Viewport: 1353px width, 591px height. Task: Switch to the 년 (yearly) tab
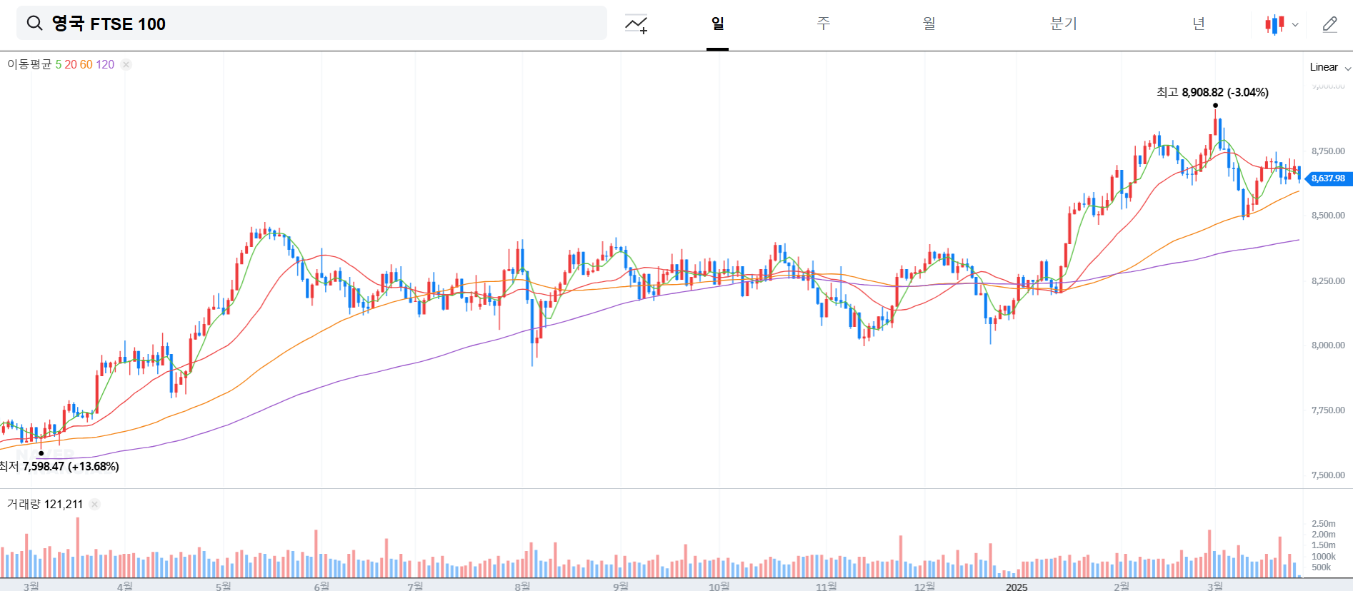click(x=1199, y=24)
